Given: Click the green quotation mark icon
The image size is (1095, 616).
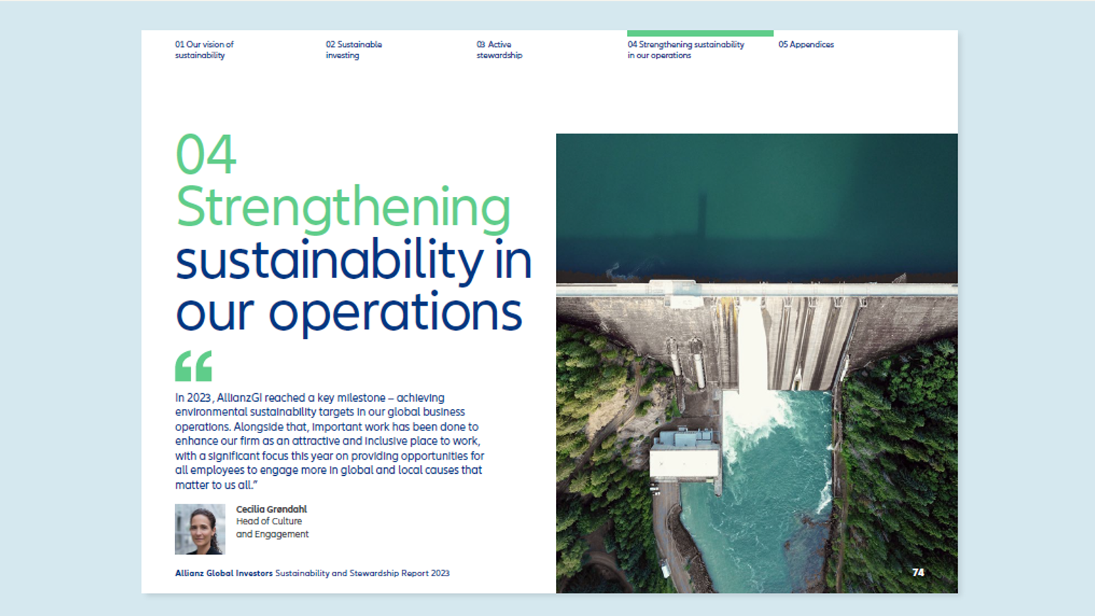Looking at the screenshot, I should tap(193, 366).
